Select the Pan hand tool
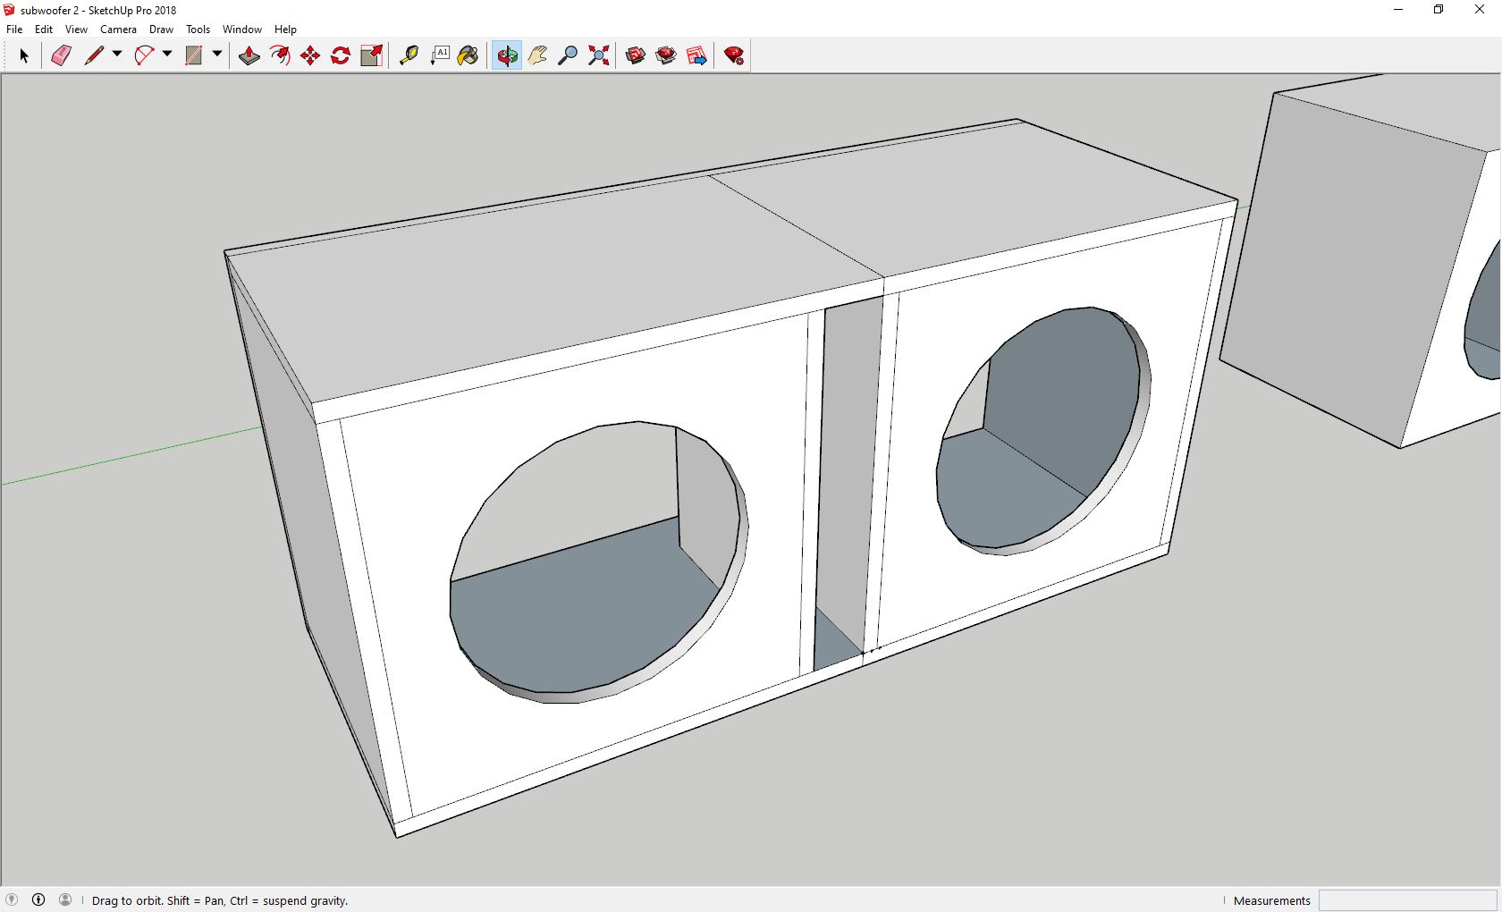 point(537,55)
